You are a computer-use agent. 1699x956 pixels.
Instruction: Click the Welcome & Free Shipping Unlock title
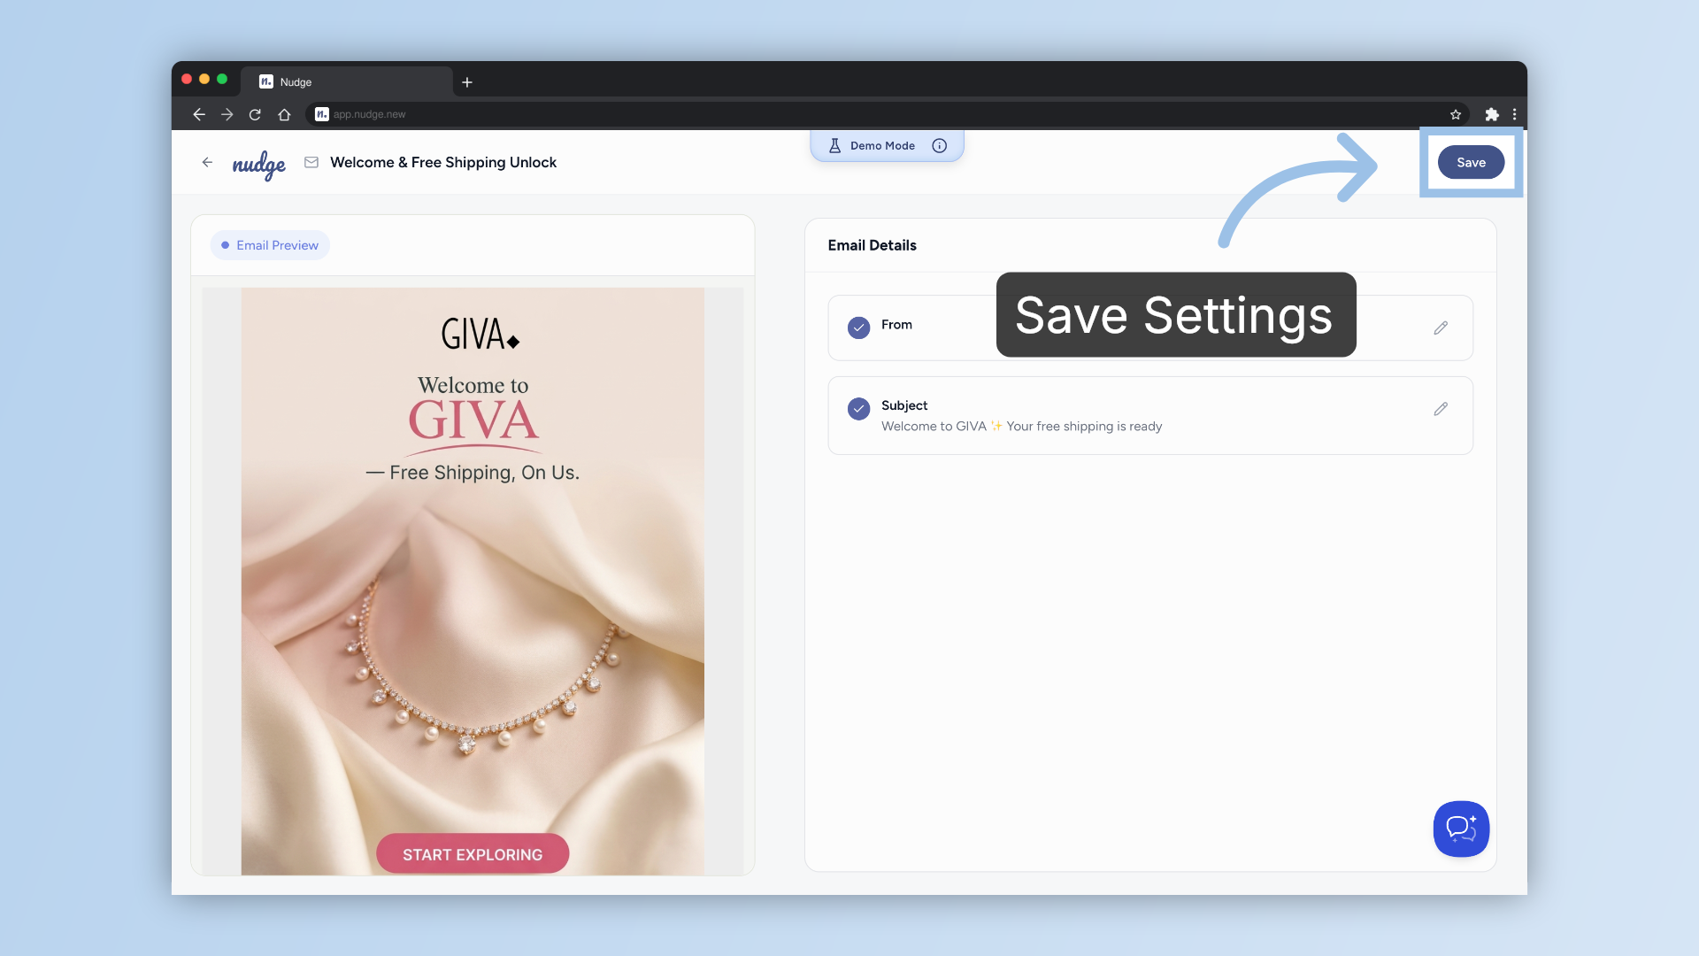pyautogui.click(x=443, y=162)
